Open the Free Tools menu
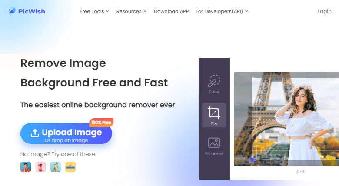Viewport: 339px width, 186px height. (94, 11)
